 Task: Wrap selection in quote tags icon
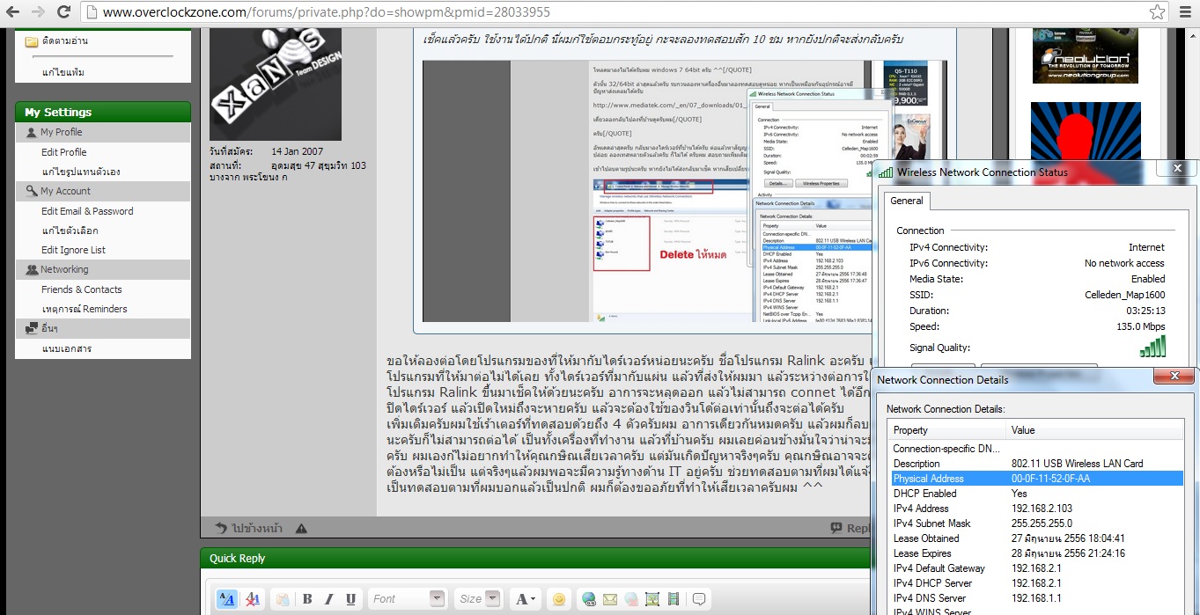pyautogui.click(x=700, y=599)
